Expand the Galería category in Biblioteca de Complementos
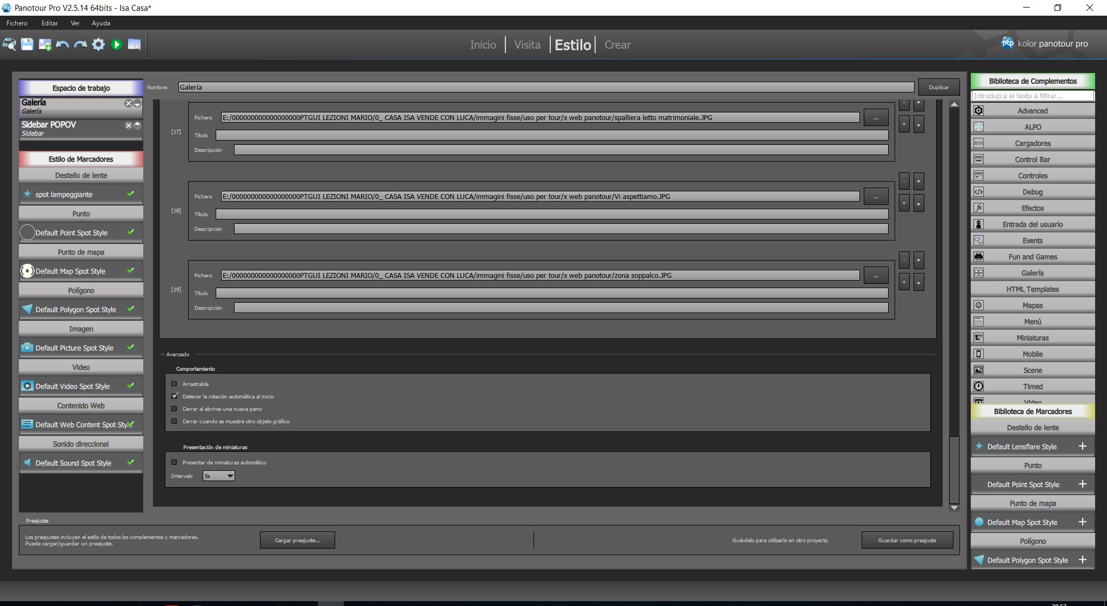1107x606 pixels. 1032,273
